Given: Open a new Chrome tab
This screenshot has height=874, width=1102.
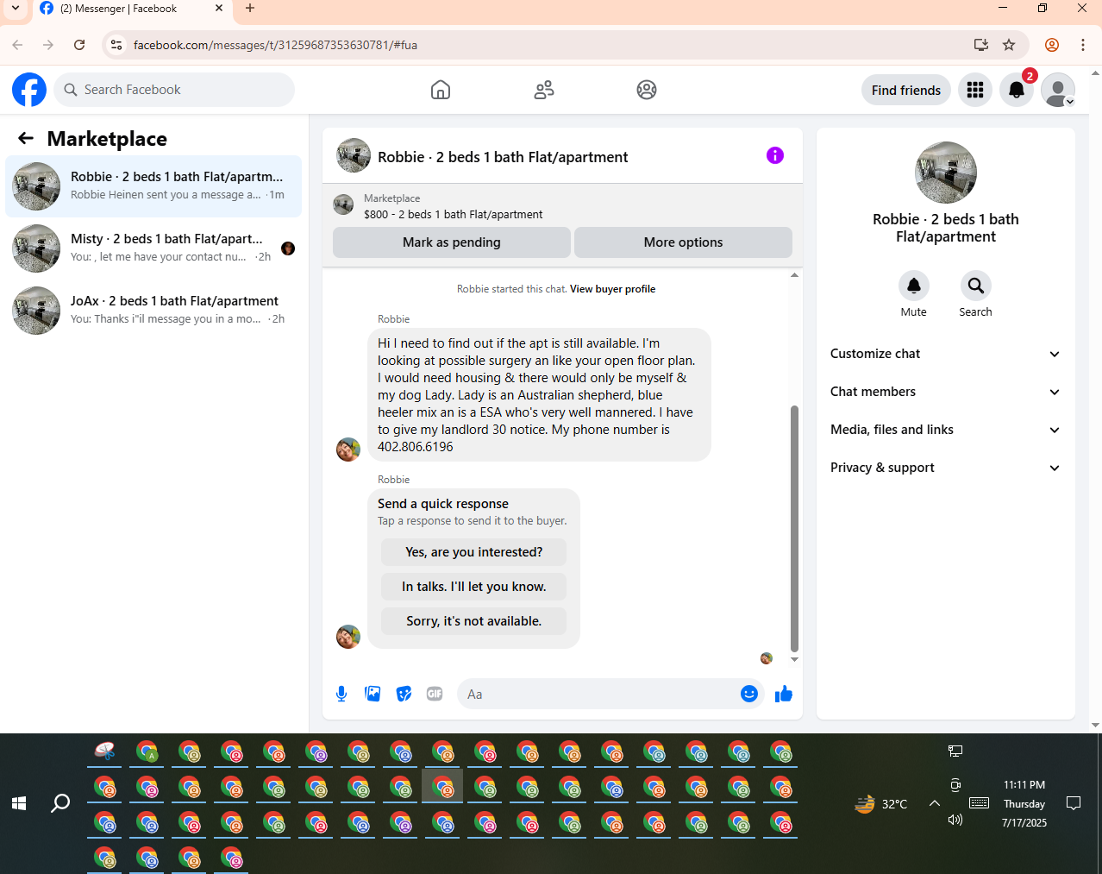Looking at the screenshot, I should pyautogui.click(x=250, y=9).
